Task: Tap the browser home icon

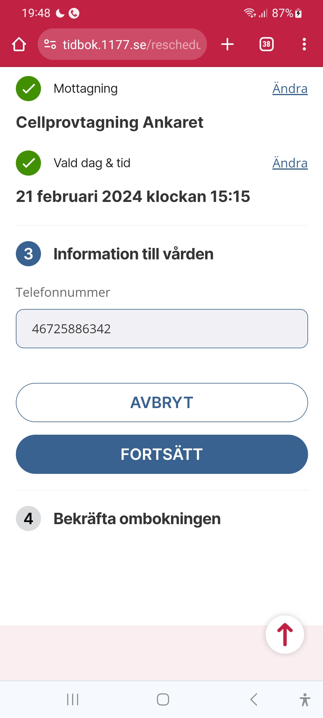Action: (x=19, y=44)
